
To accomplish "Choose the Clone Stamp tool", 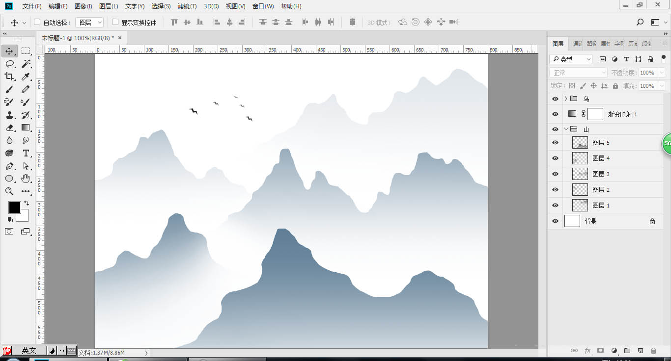I will [x=9, y=115].
